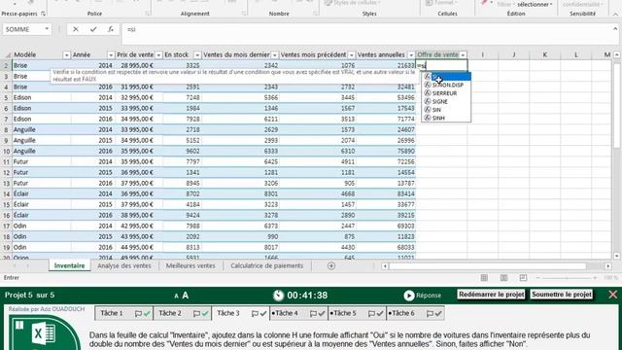Open the Offre de vente filter dropdown
The image size is (622, 350).
pyautogui.click(x=463, y=55)
